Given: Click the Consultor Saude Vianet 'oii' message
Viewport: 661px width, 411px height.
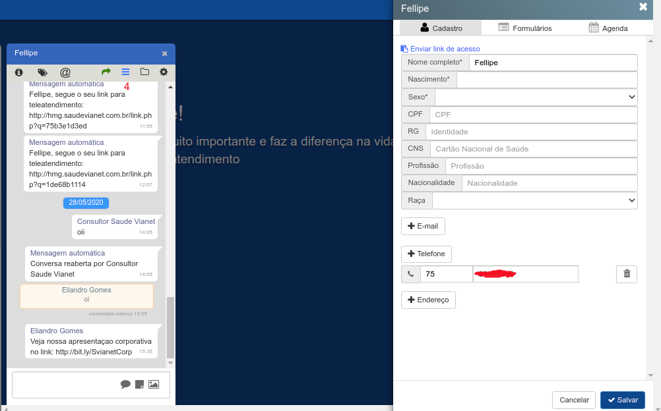Looking at the screenshot, I should click(x=115, y=227).
